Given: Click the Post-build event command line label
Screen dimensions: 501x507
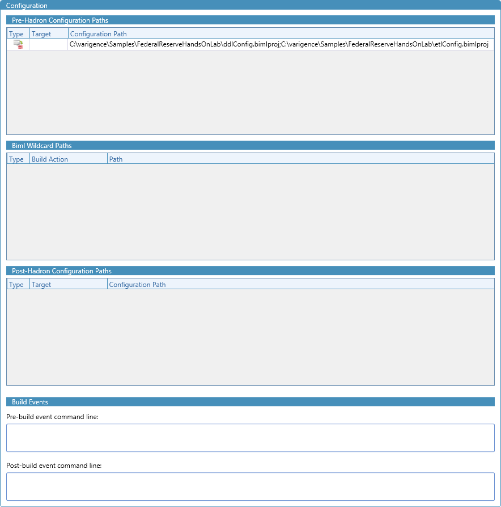Looking at the screenshot, I should click(54, 466).
